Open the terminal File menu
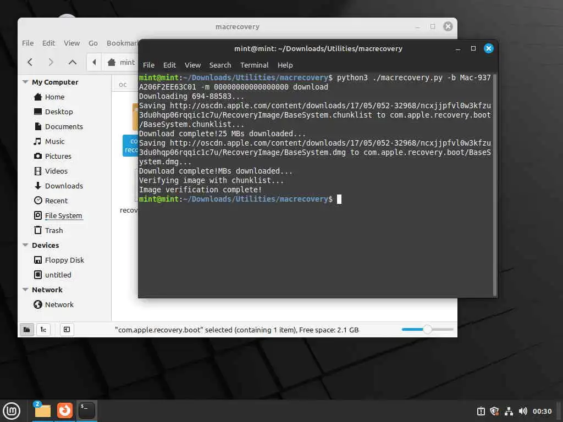 coord(148,65)
